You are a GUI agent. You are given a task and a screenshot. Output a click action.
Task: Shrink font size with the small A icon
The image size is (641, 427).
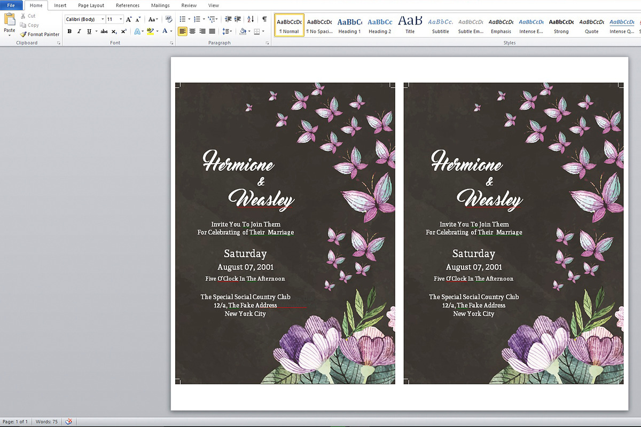click(137, 19)
